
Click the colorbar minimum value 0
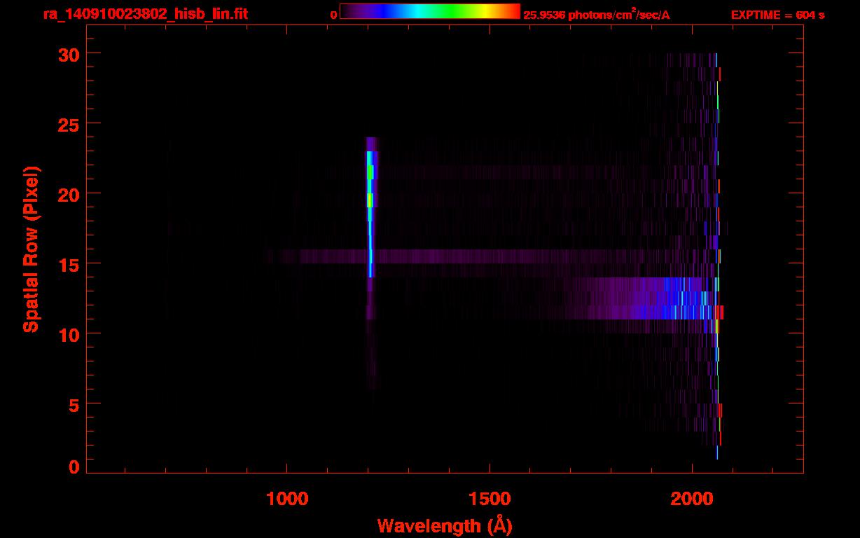point(333,15)
